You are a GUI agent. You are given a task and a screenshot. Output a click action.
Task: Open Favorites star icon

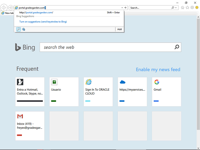click(x=187, y=7)
